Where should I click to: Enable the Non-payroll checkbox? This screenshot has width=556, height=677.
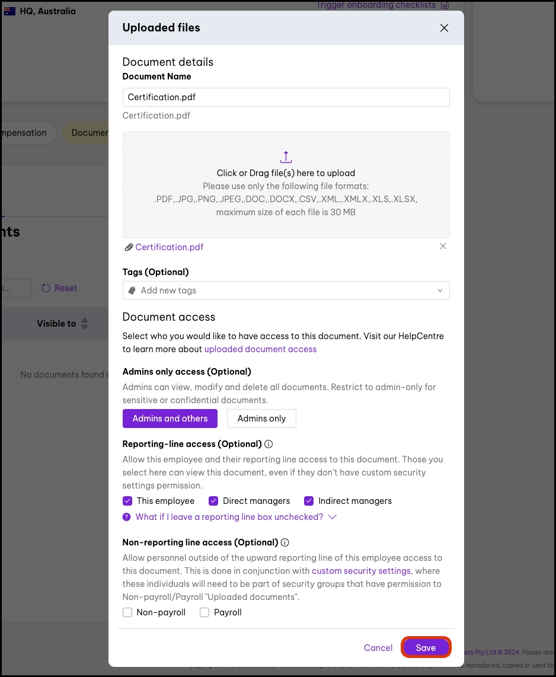(x=127, y=612)
